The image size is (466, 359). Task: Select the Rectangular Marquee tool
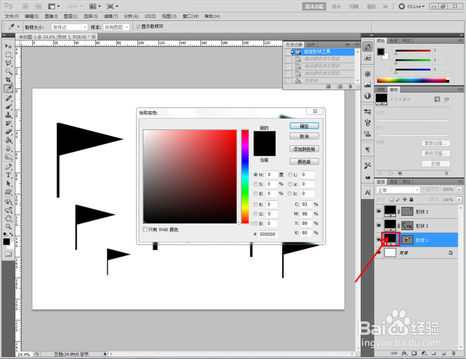point(8,55)
